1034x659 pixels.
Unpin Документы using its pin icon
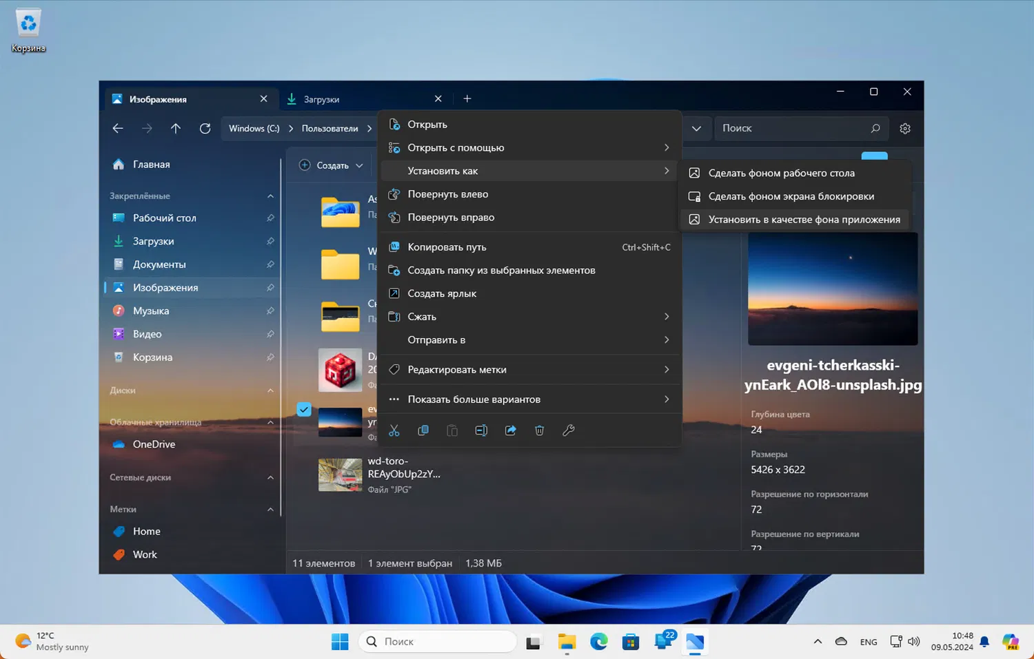coord(270,264)
